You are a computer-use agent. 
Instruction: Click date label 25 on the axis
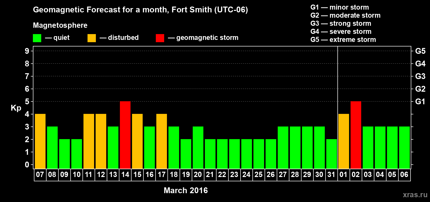click(x=259, y=174)
